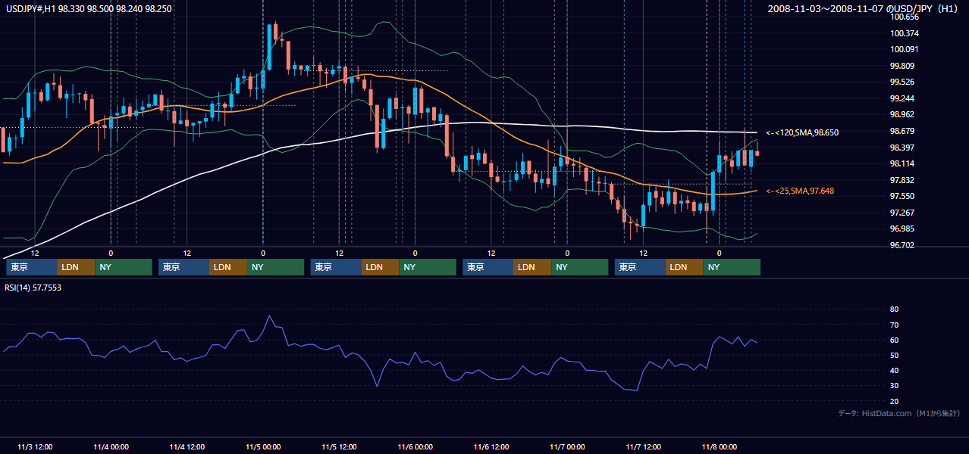Click price axis value 96.985
Viewport: 969px width, 454px height.
902,229
